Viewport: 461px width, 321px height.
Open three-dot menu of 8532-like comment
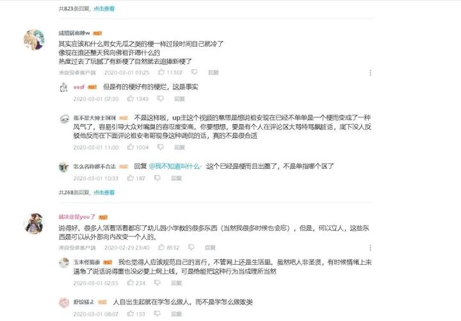[x=370, y=248]
